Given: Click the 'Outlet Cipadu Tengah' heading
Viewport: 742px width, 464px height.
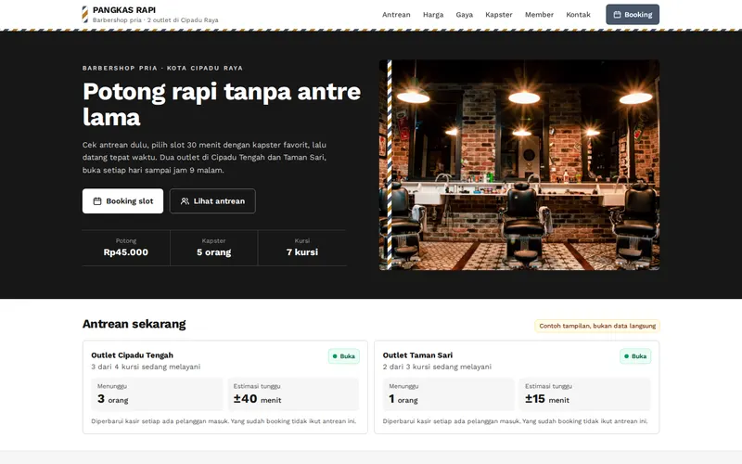Looking at the screenshot, I should tap(132, 355).
